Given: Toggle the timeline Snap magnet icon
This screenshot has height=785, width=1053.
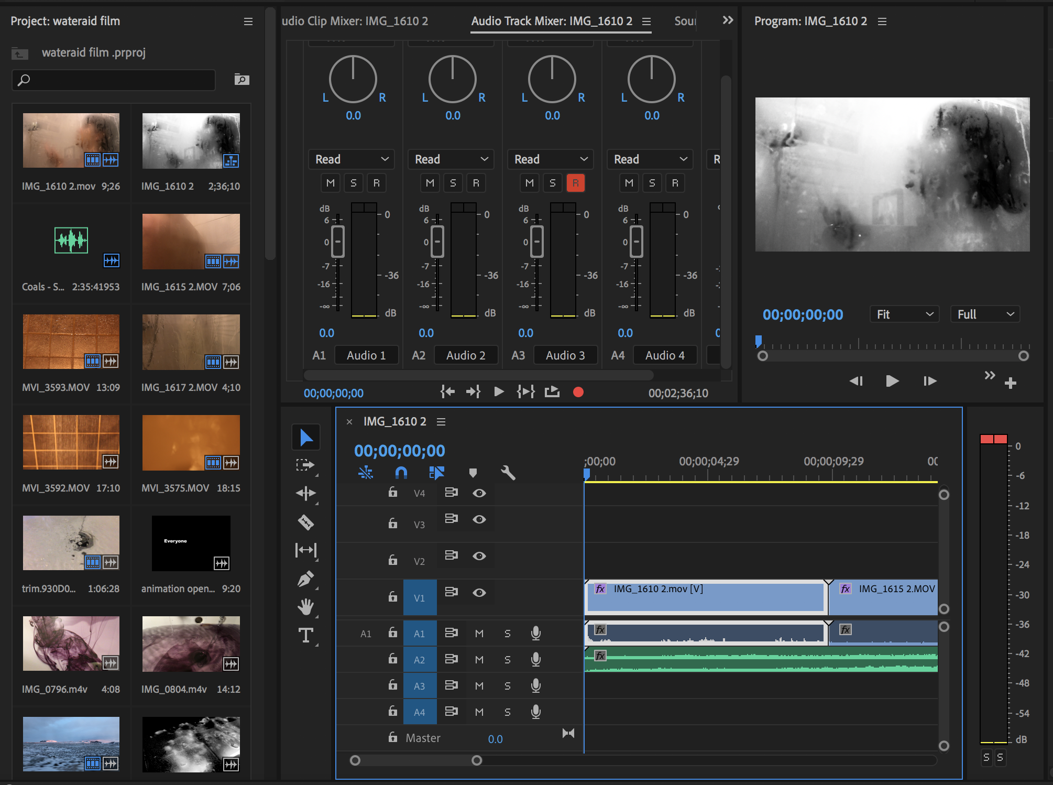Looking at the screenshot, I should (401, 473).
